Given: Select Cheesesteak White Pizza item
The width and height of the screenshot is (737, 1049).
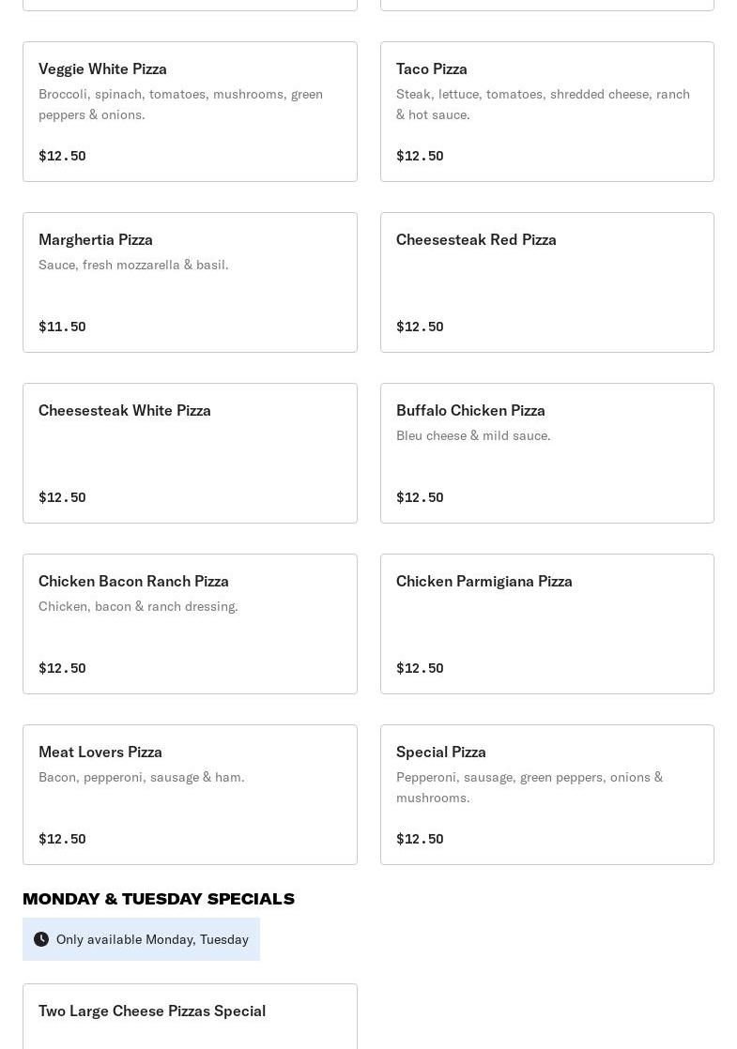Looking at the screenshot, I should [x=190, y=453].
